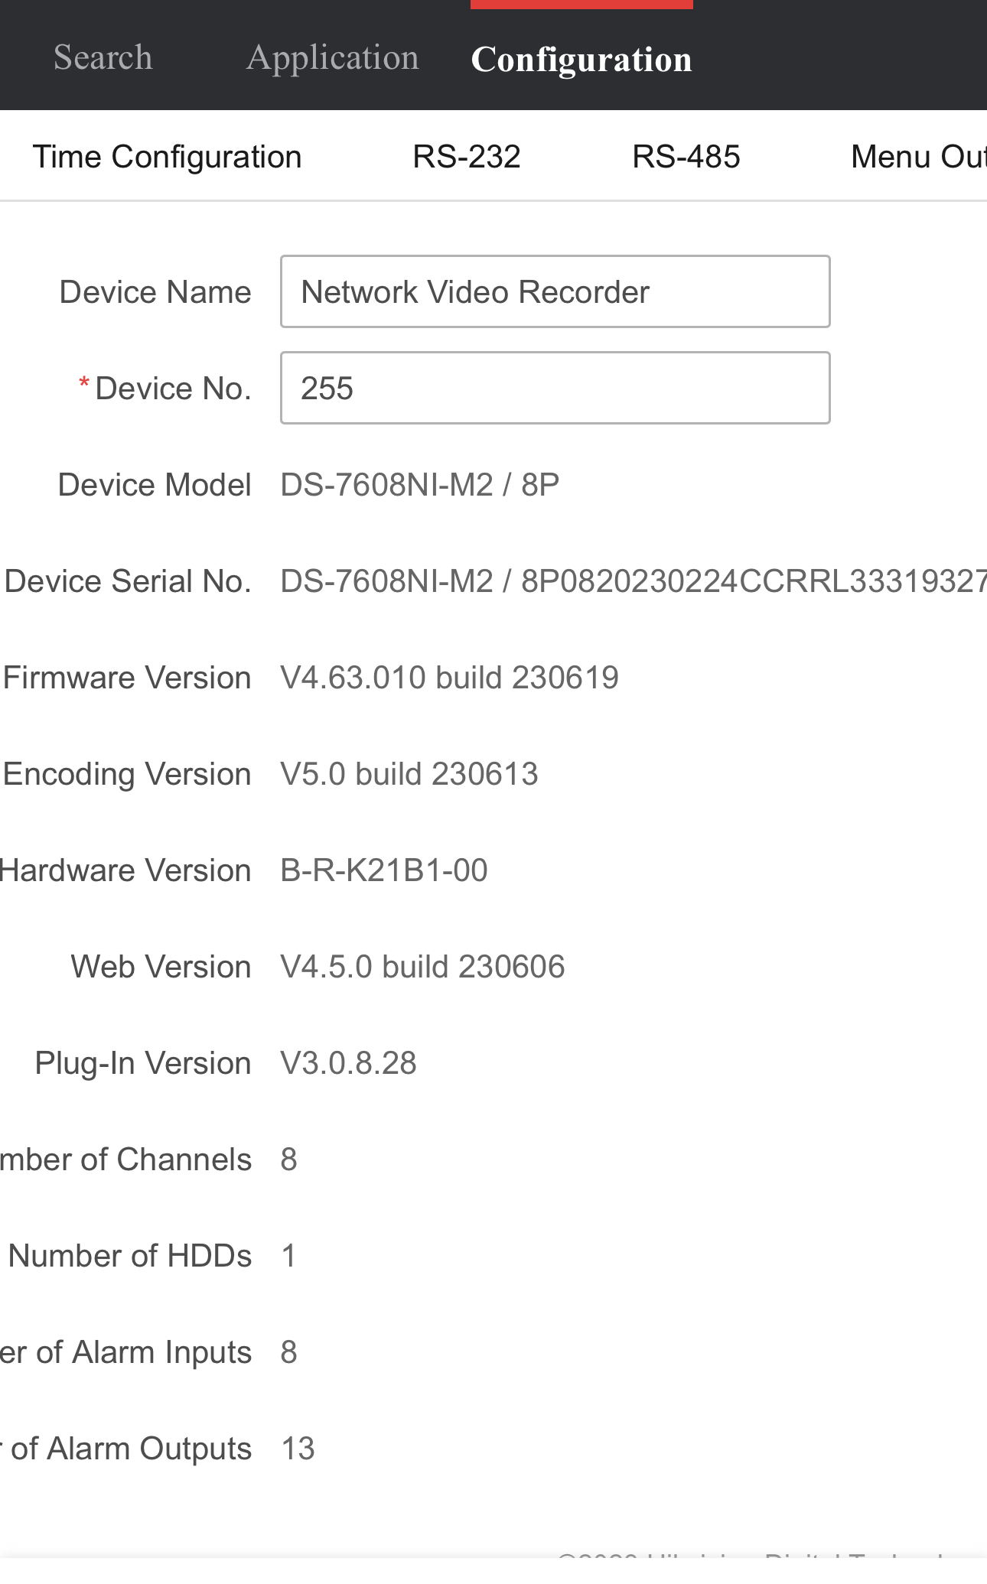Go to the RS-485 settings tab
The width and height of the screenshot is (987, 1584).
tap(686, 157)
